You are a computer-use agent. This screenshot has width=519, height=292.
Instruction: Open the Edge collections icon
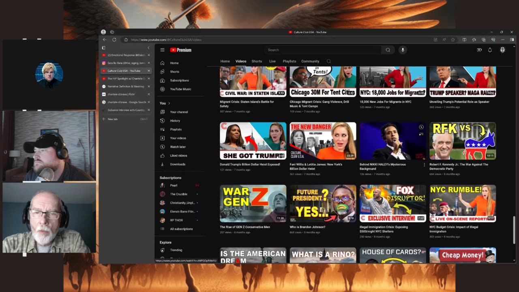click(x=483, y=40)
